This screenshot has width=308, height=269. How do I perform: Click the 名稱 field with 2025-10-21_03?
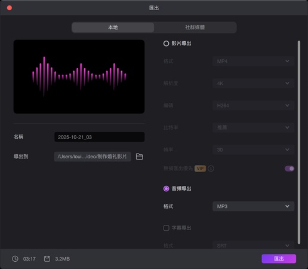point(100,137)
